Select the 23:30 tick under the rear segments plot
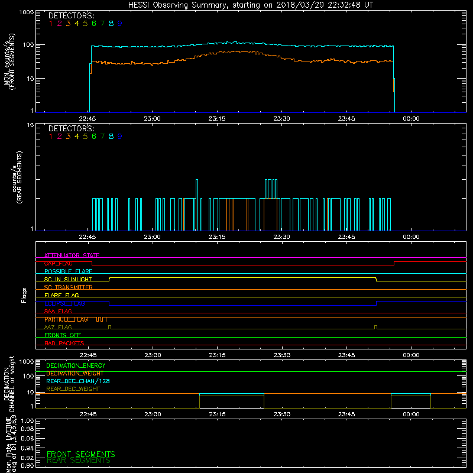The height and width of the screenshot is (473, 473). 282,237
